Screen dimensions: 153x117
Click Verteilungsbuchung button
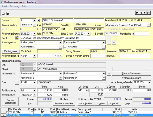tap(131, 78)
